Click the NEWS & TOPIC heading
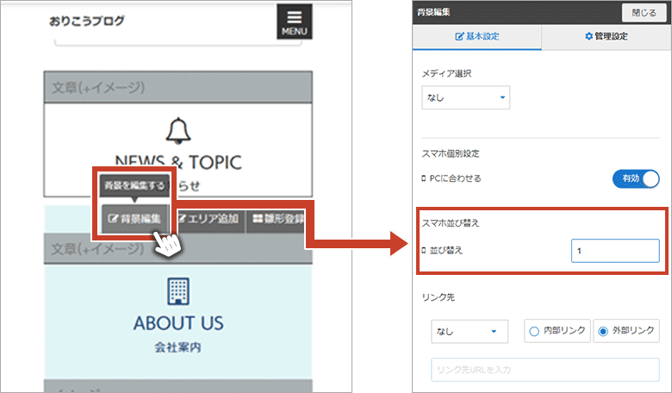672x393 pixels. [177, 162]
